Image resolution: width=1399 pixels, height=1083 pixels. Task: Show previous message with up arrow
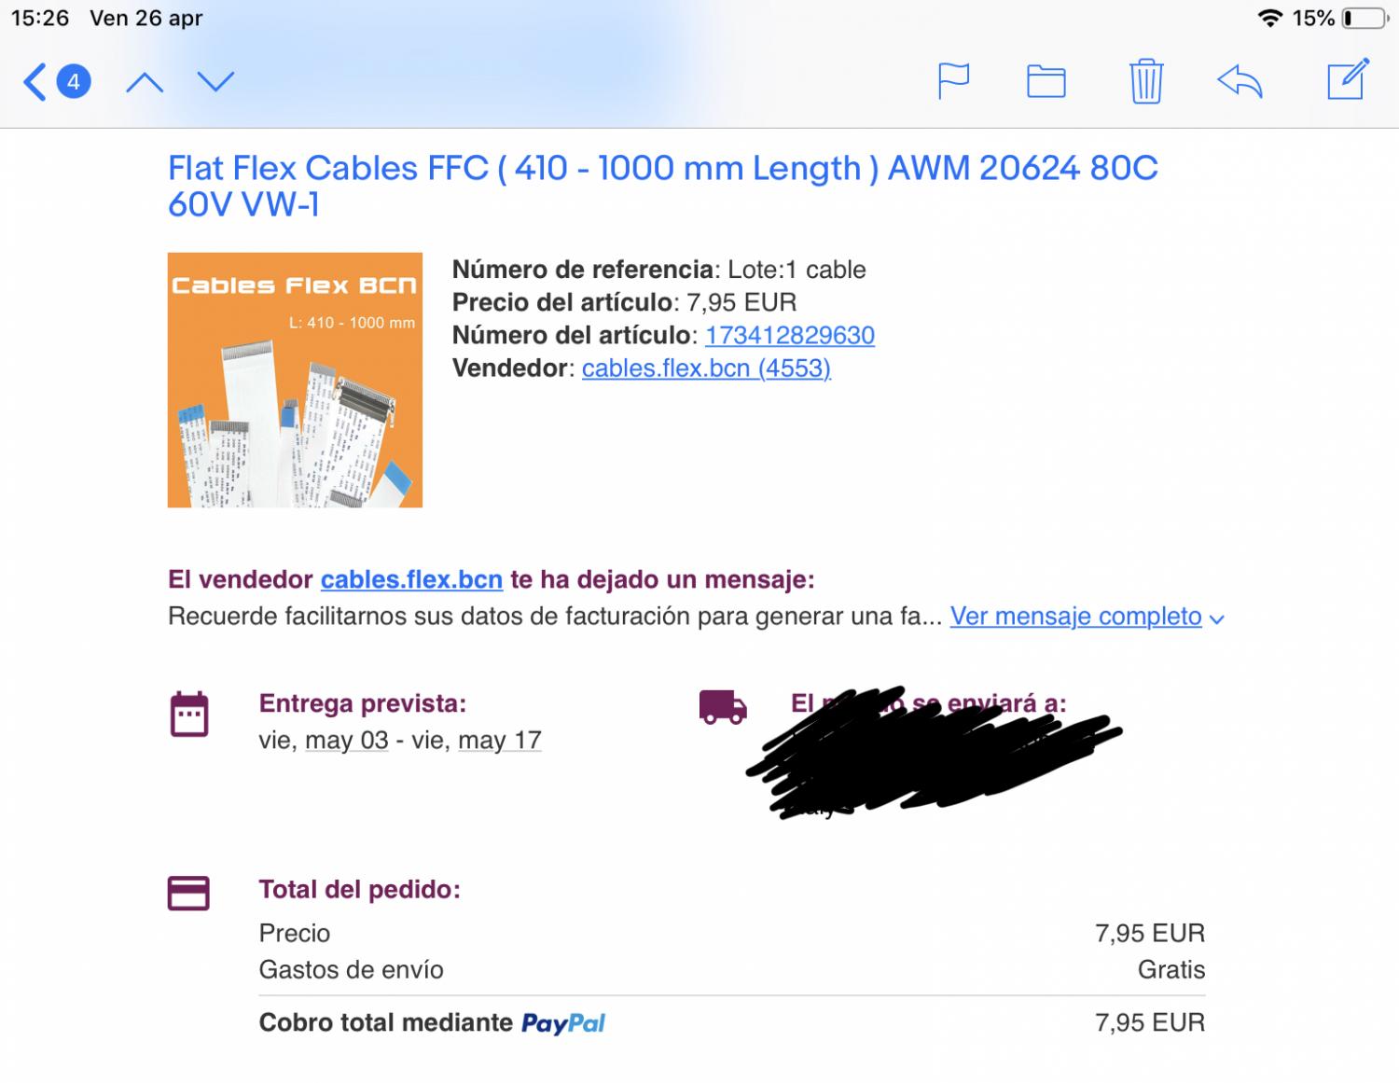click(145, 82)
